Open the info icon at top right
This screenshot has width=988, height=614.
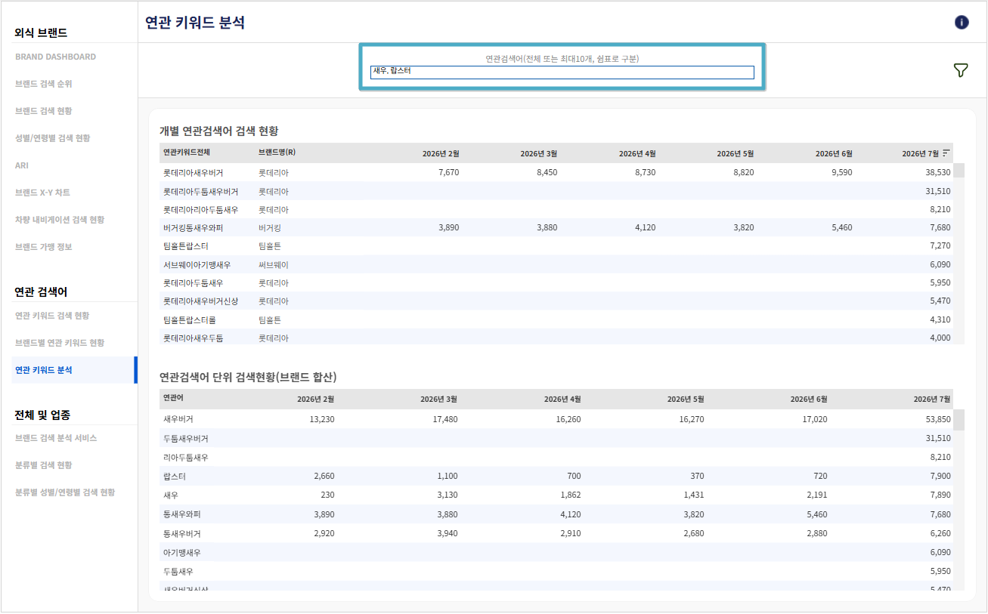[962, 22]
